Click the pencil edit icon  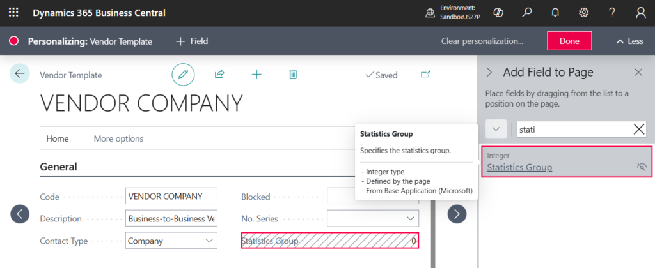click(183, 75)
